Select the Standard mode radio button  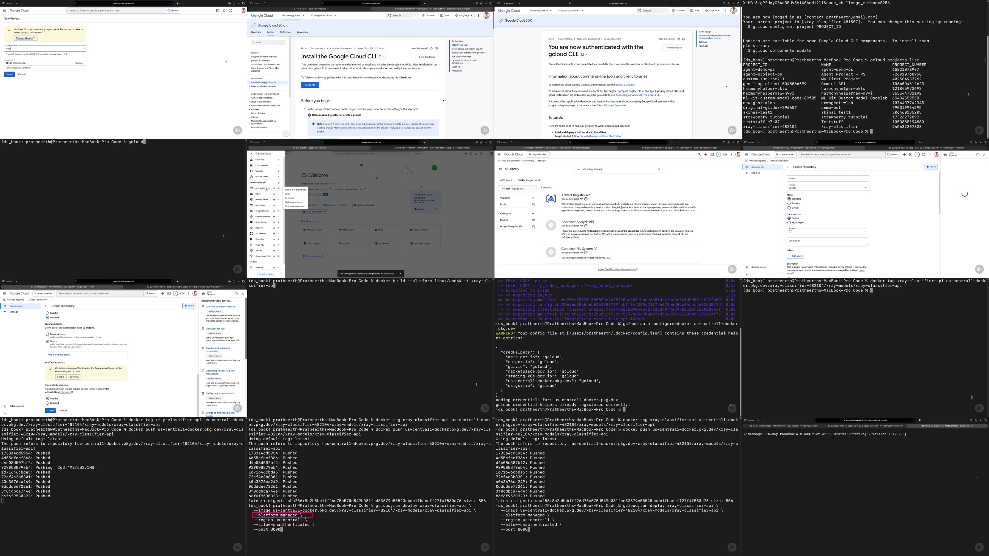789,199
